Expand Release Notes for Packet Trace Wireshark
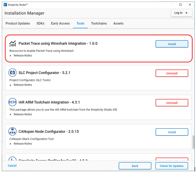Viewport: 196px width, 172px height. click(21, 56)
